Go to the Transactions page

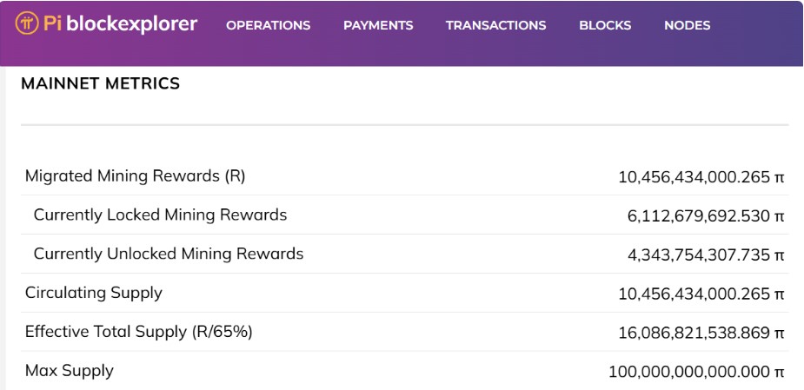pyautogui.click(x=495, y=25)
